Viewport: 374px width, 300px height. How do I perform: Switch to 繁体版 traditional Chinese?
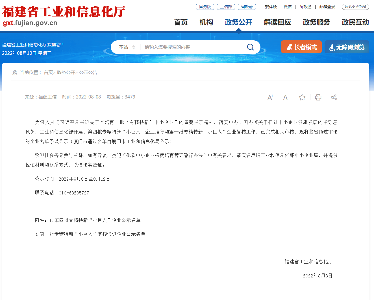271,7
